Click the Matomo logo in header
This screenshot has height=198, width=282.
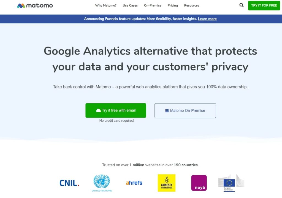pos(35,6)
